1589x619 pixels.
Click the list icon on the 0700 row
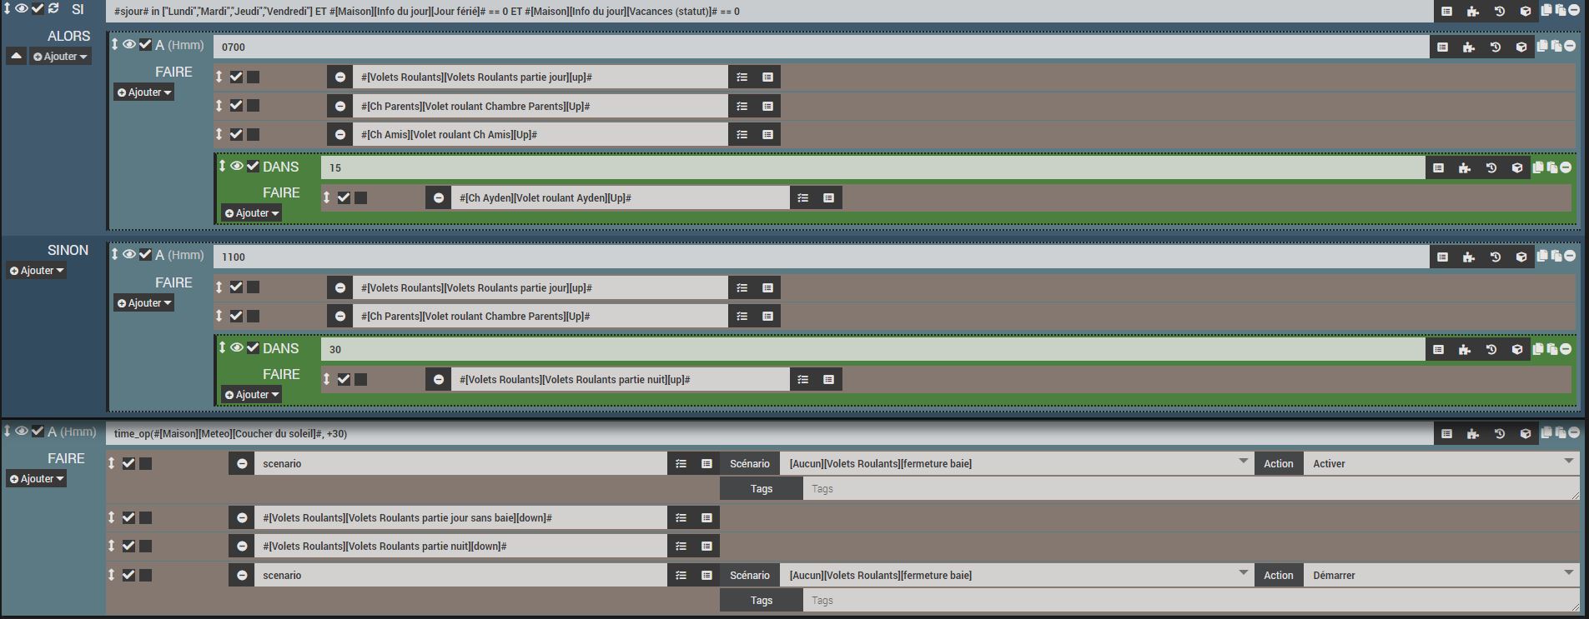tap(1442, 47)
